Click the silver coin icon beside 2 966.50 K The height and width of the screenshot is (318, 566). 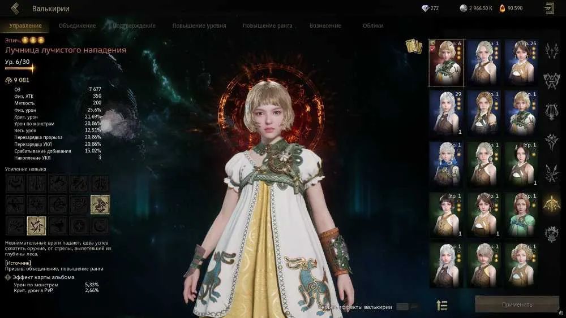tap(464, 8)
